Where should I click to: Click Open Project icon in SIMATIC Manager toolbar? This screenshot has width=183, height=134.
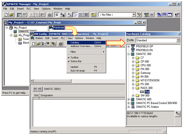pyautogui.click(x=12, y=15)
